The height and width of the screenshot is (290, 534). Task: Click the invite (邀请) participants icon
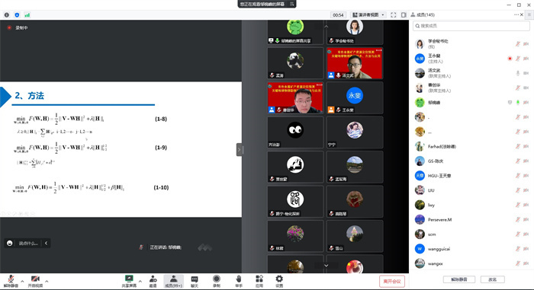[153, 281]
